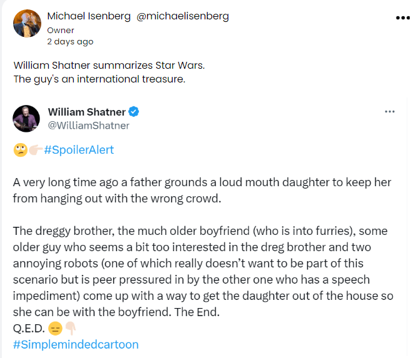Click the @michaelisenberg handle
This screenshot has height=358, width=416.
click(183, 16)
